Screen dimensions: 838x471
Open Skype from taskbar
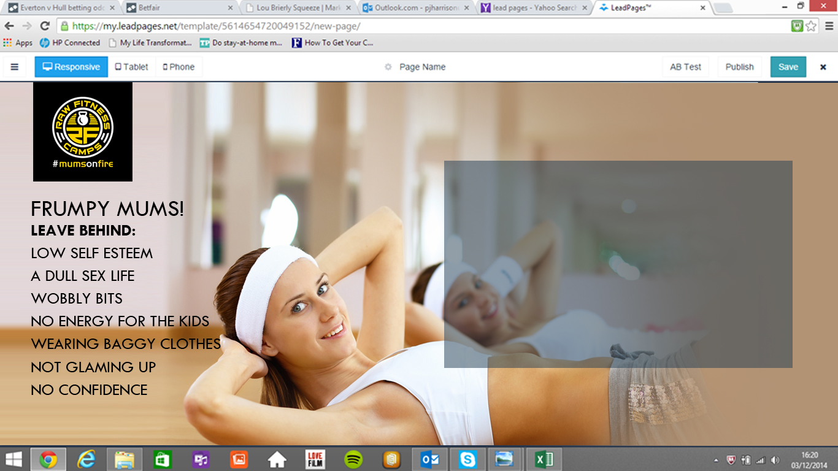coord(467,459)
